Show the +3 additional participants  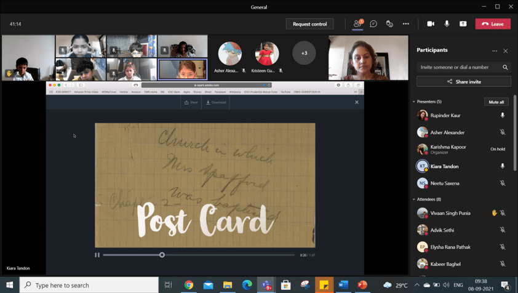(x=304, y=54)
